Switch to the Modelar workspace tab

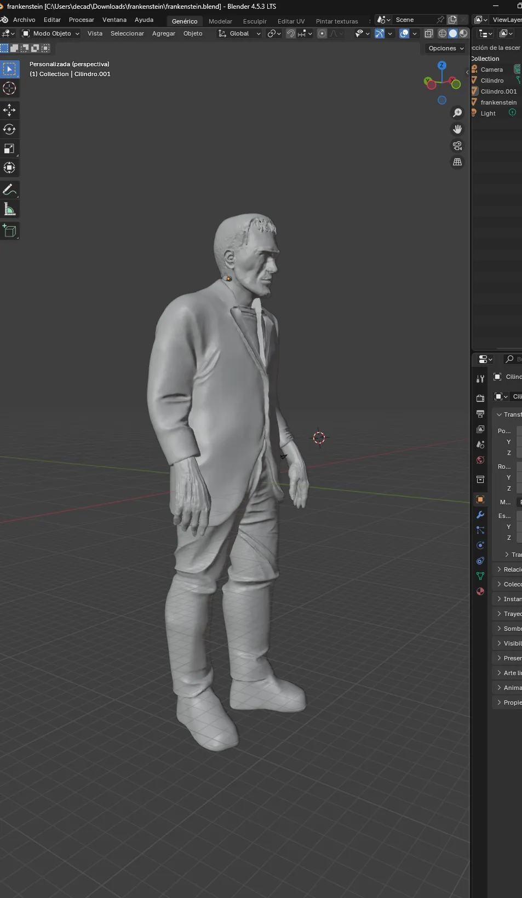click(x=220, y=21)
